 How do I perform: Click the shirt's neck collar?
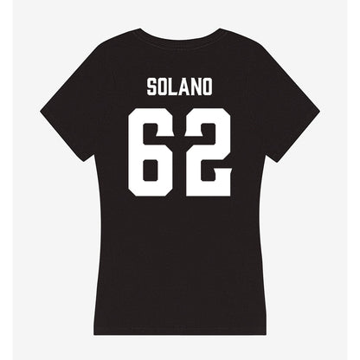(180, 37)
